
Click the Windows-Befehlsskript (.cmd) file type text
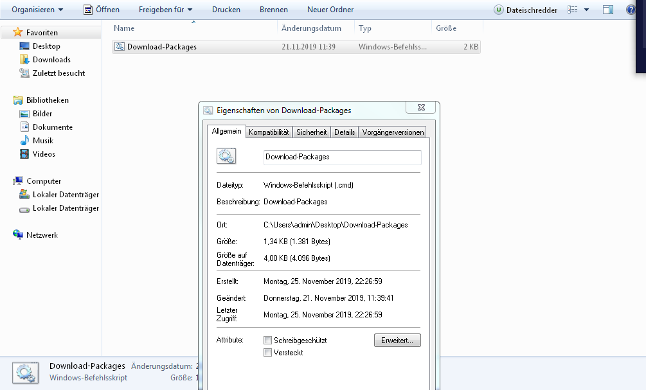click(308, 185)
